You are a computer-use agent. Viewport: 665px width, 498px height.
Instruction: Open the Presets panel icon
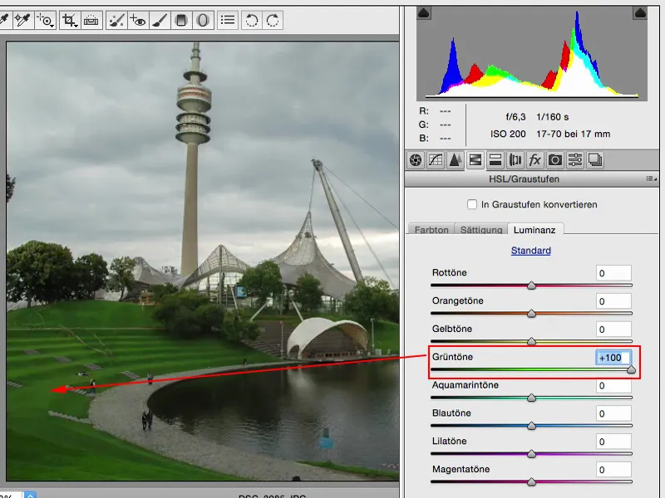click(x=574, y=160)
